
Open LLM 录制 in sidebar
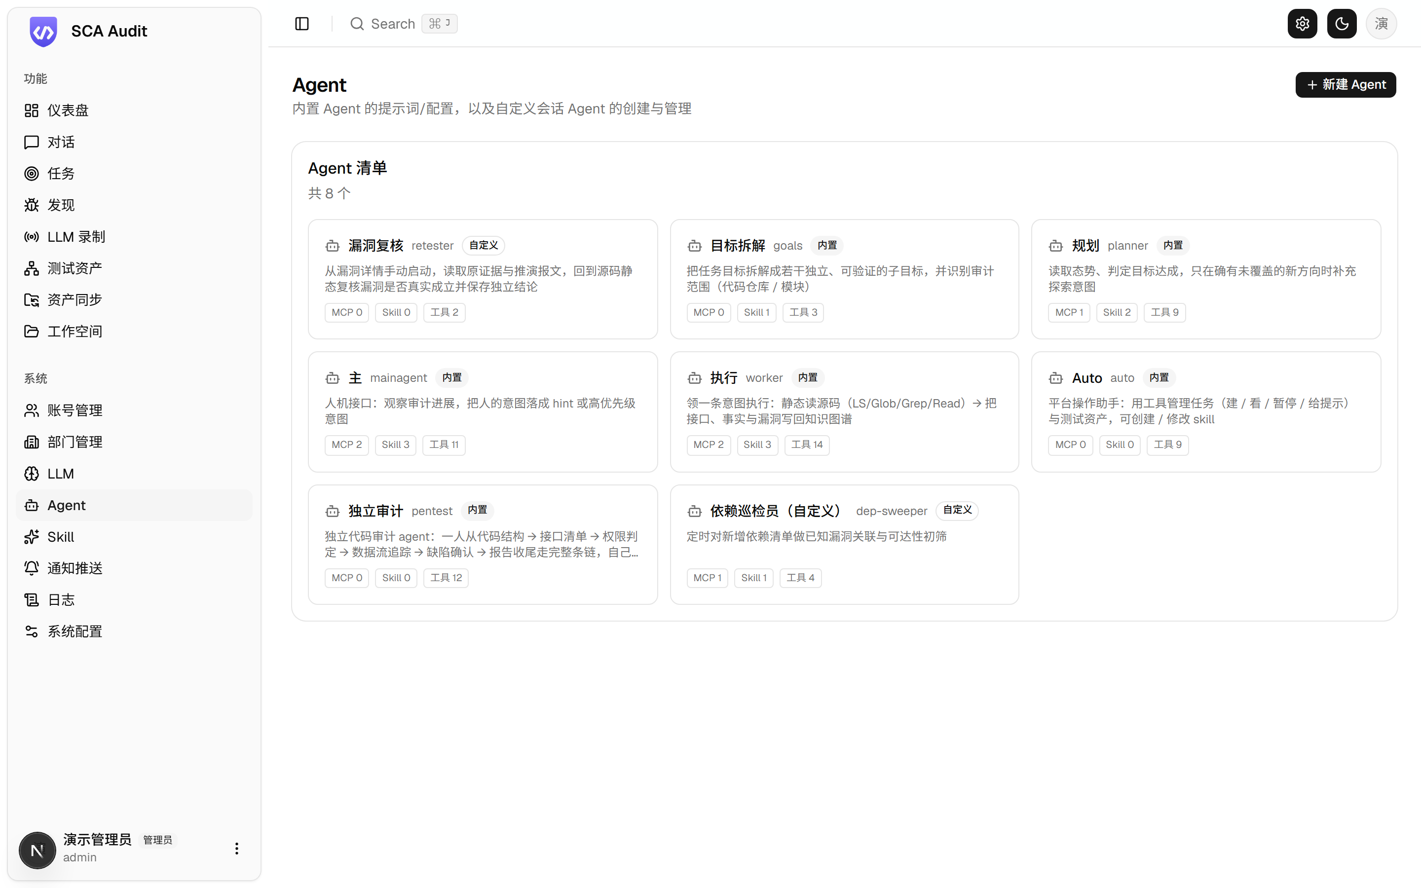[x=134, y=237]
